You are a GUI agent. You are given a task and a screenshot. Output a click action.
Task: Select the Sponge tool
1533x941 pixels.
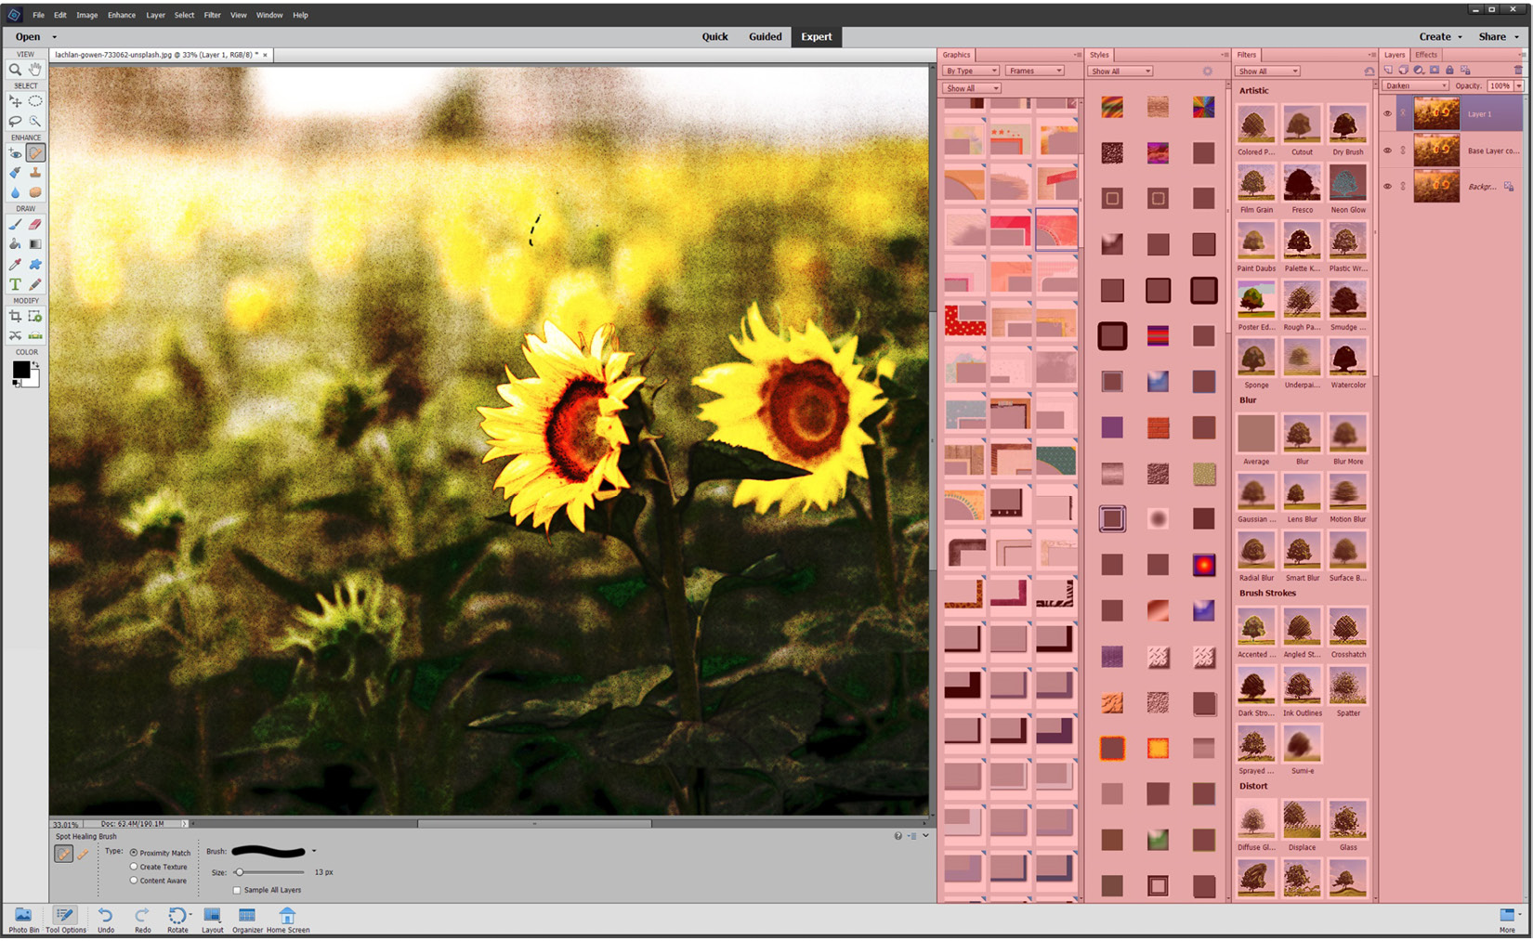pos(35,192)
